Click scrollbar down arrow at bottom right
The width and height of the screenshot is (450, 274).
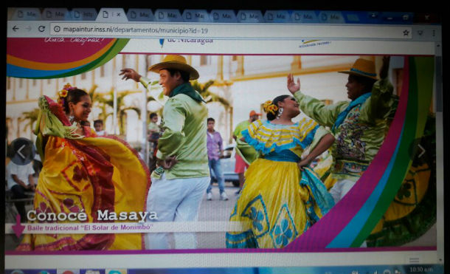[441, 260]
